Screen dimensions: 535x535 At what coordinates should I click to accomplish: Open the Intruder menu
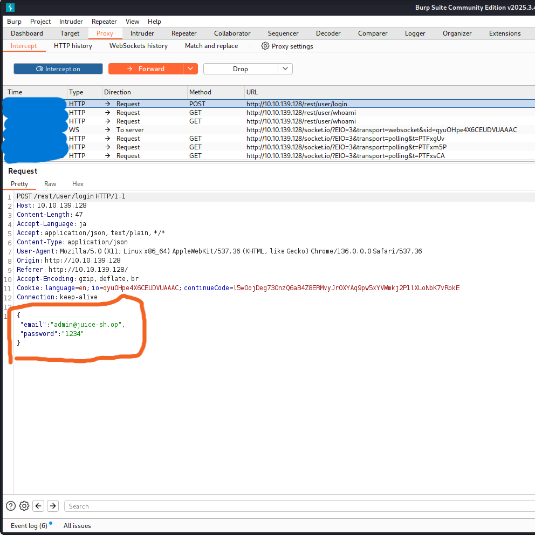71,21
